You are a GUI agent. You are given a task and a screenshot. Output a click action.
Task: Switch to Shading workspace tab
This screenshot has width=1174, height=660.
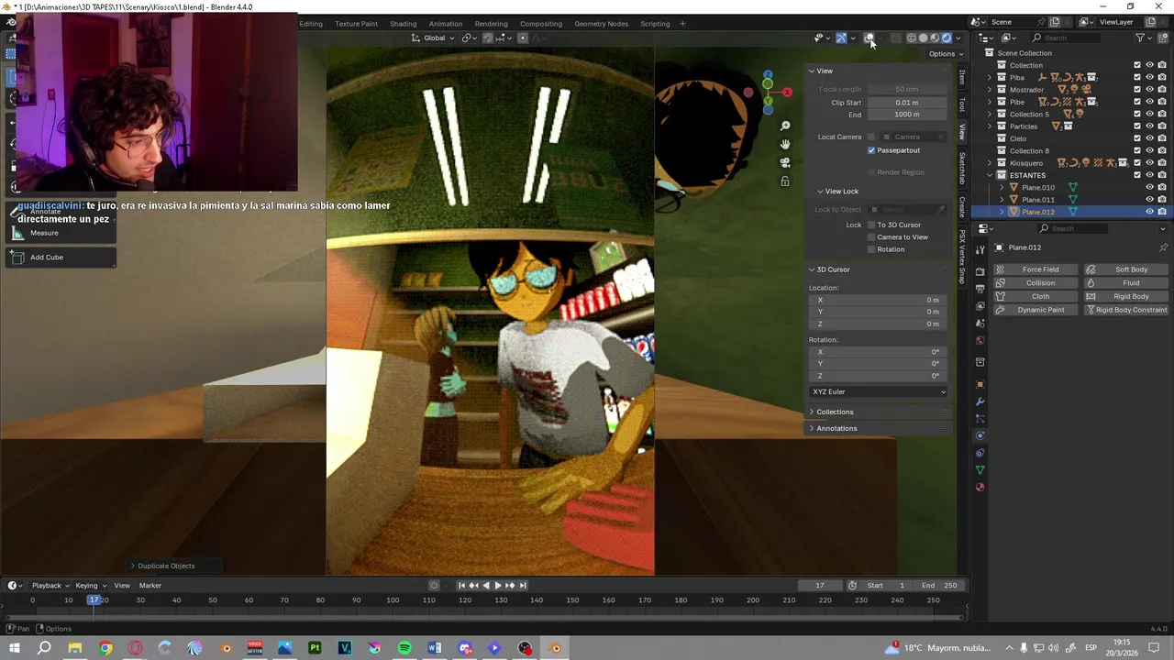(x=403, y=24)
